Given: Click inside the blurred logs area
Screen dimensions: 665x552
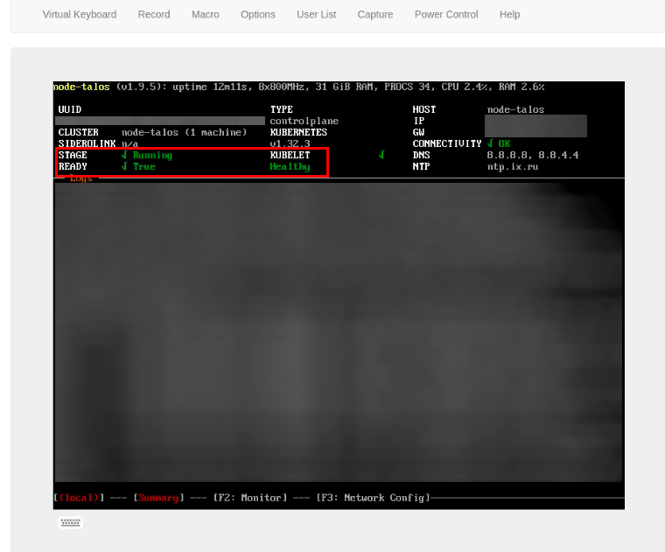Looking at the screenshot, I should (x=338, y=332).
